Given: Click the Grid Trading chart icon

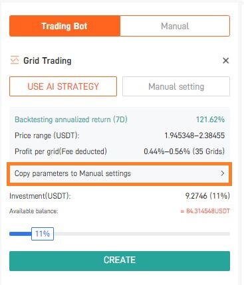Looking at the screenshot, I should click(x=15, y=60).
